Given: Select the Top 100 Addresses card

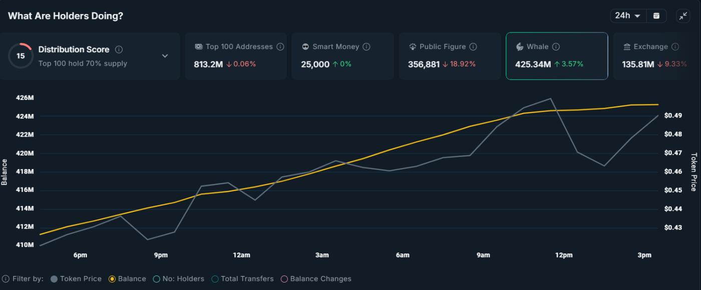Looking at the screenshot, I should point(235,56).
